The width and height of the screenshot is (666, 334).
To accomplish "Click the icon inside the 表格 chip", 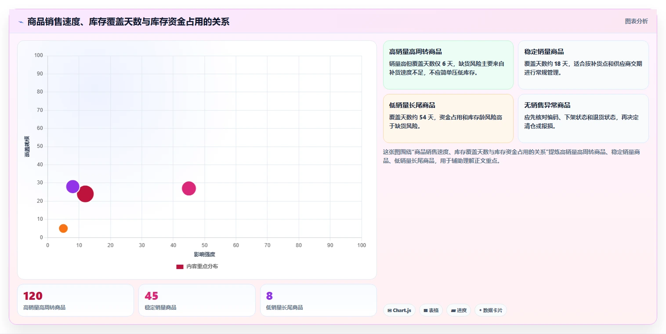I will tap(425, 310).
